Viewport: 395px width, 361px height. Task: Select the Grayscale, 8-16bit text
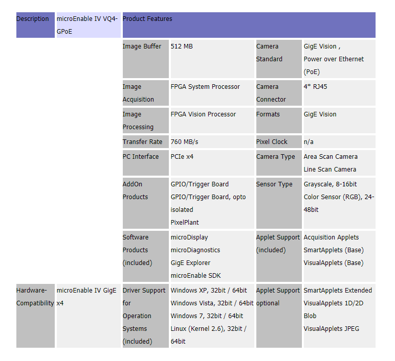(330, 184)
